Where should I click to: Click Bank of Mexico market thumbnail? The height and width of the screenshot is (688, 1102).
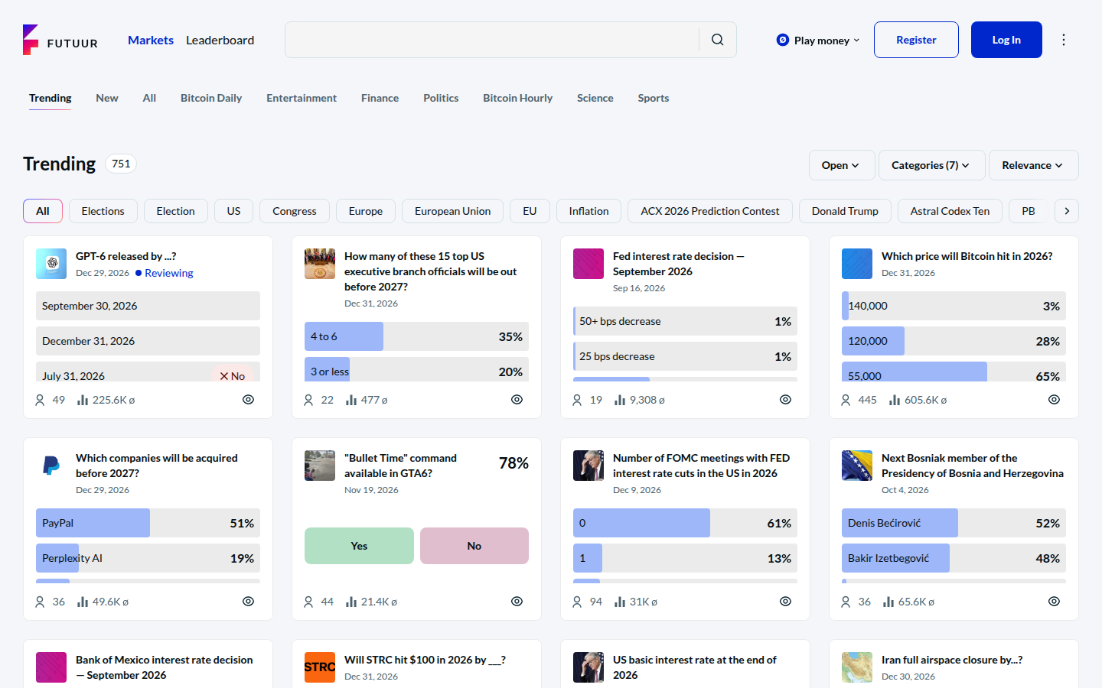point(51,667)
